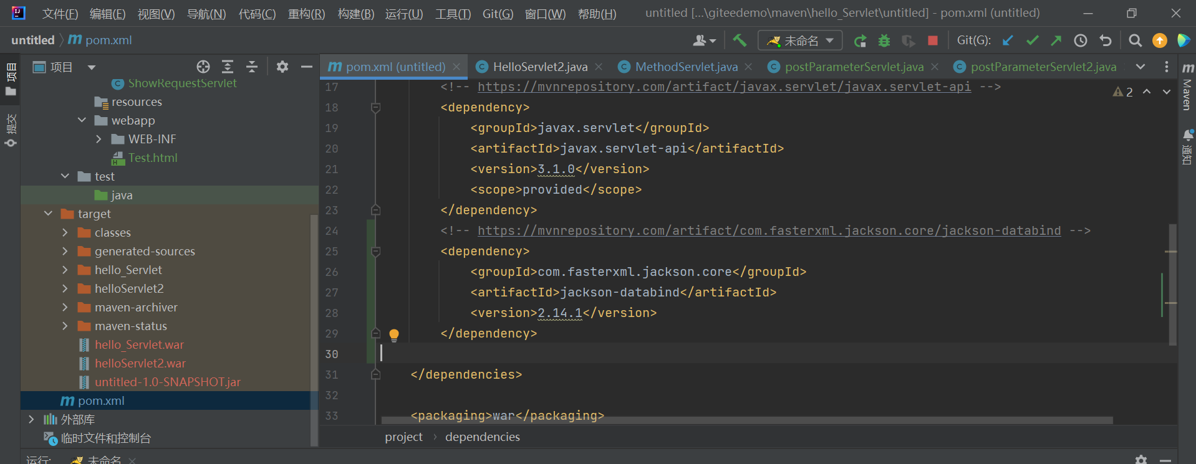Select hello_Servlet.war in the project tree

pos(139,344)
